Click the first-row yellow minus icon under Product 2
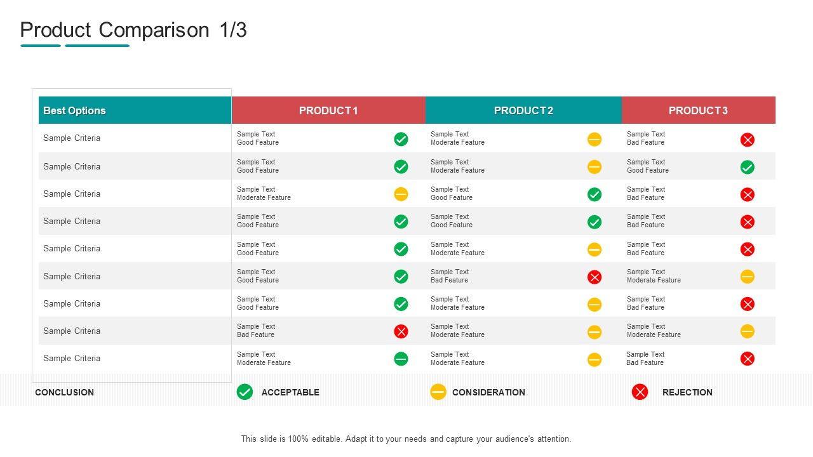Viewport: 813px width, 457px height. click(595, 140)
